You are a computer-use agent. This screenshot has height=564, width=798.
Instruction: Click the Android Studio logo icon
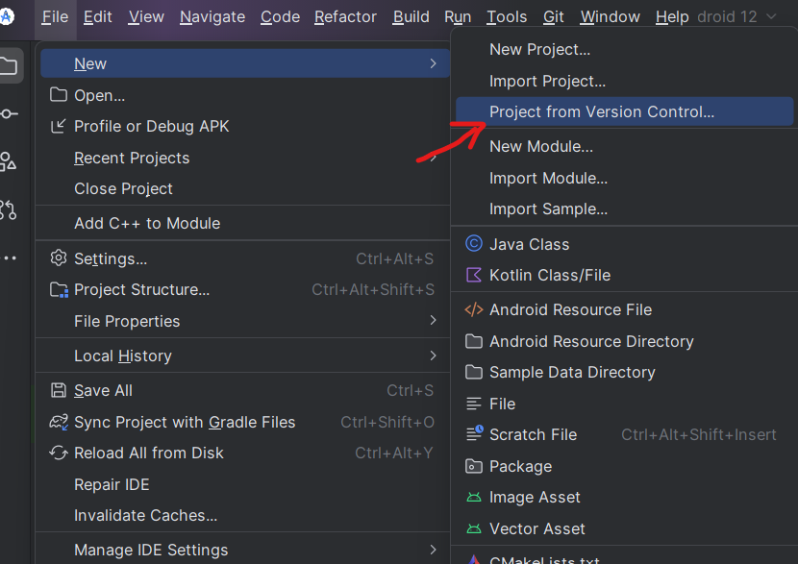click(6, 16)
